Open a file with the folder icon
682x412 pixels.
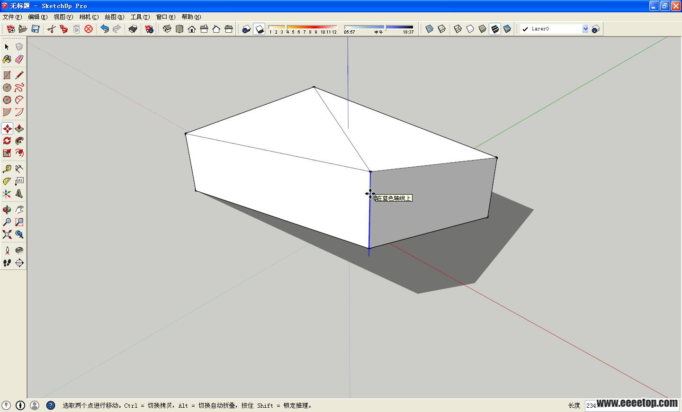point(23,29)
